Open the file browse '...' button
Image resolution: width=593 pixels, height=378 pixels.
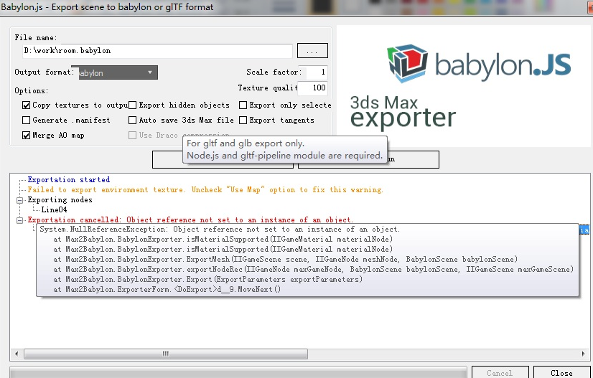tap(312, 51)
